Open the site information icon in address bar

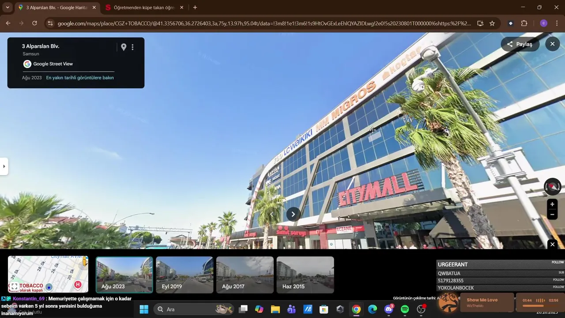coord(50,23)
